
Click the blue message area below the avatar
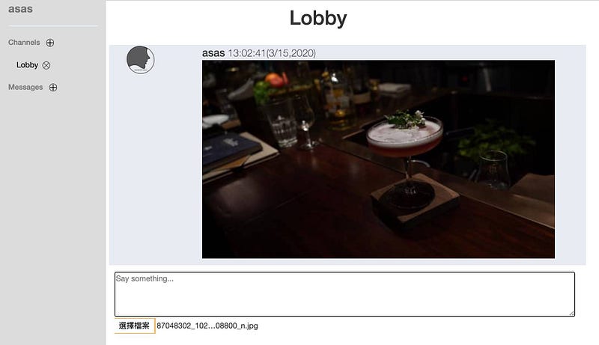pos(155,168)
